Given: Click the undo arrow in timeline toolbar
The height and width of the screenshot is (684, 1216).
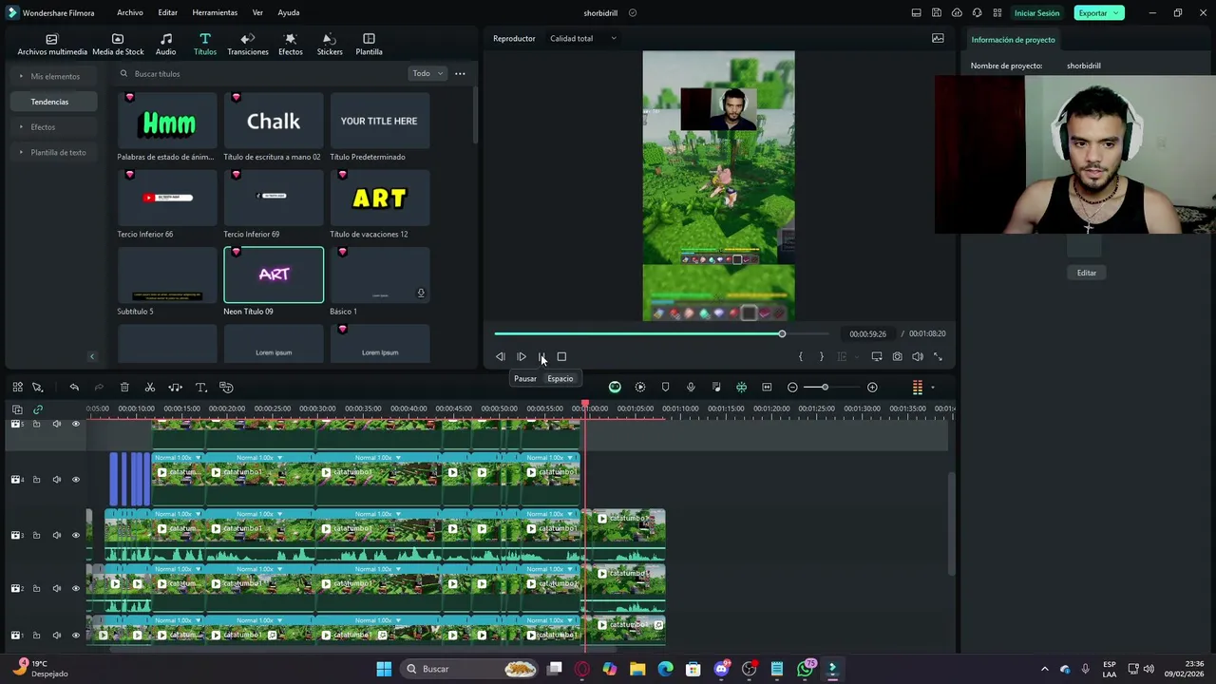Looking at the screenshot, I should click(x=74, y=388).
